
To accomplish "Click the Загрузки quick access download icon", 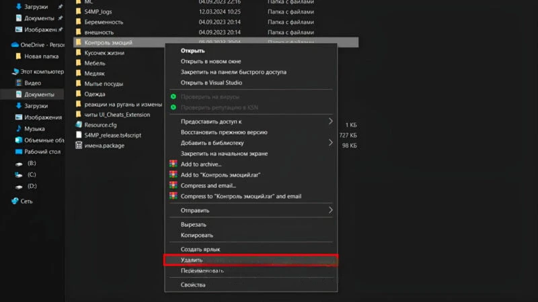I will 19,7.
